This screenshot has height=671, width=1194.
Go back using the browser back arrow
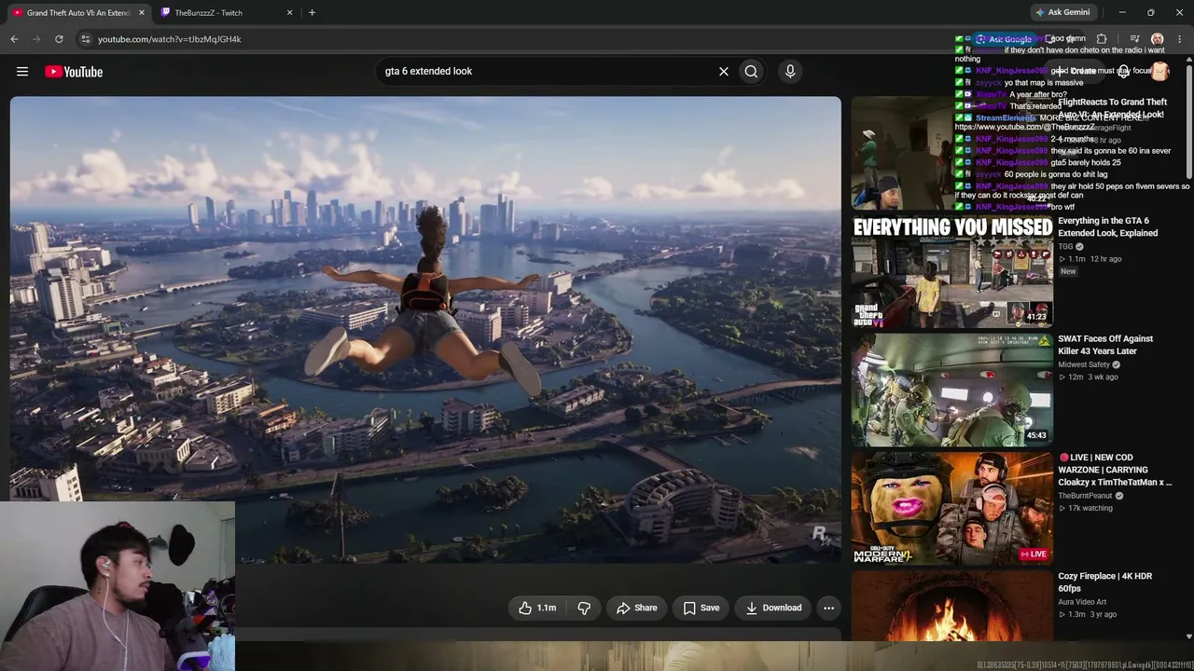(x=14, y=39)
